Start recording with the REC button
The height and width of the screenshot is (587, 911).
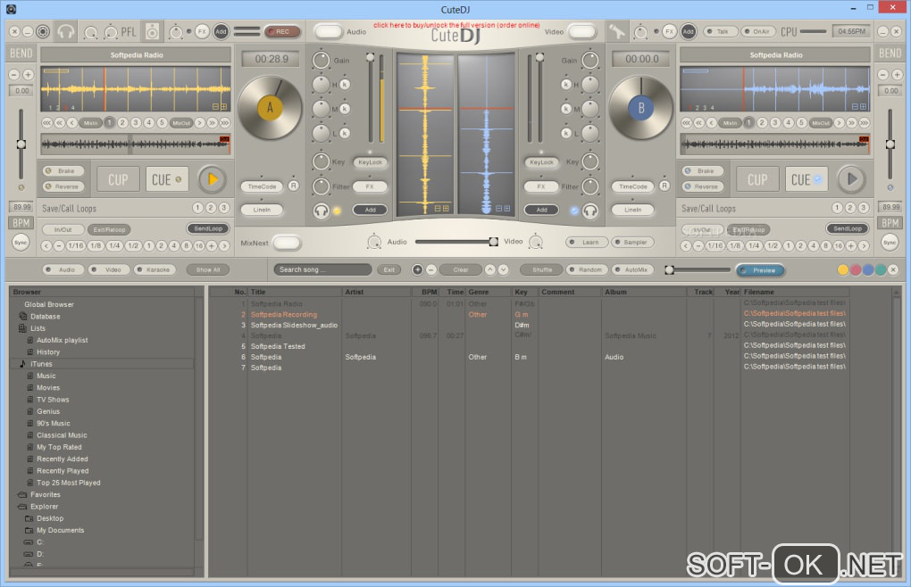(x=281, y=31)
